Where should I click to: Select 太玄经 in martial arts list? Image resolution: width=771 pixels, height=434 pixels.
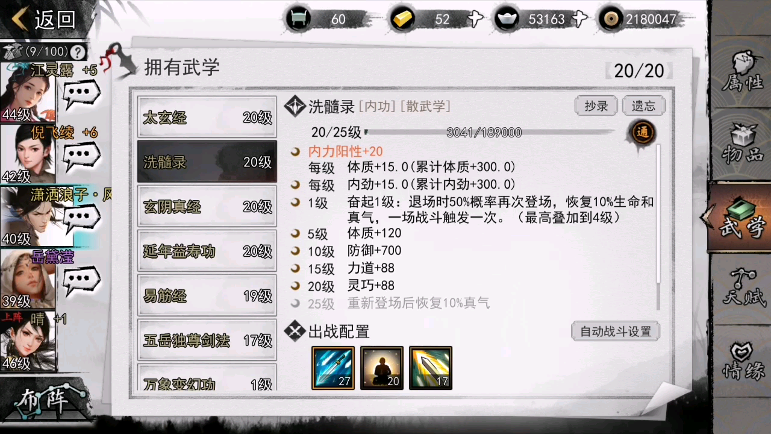(x=207, y=117)
